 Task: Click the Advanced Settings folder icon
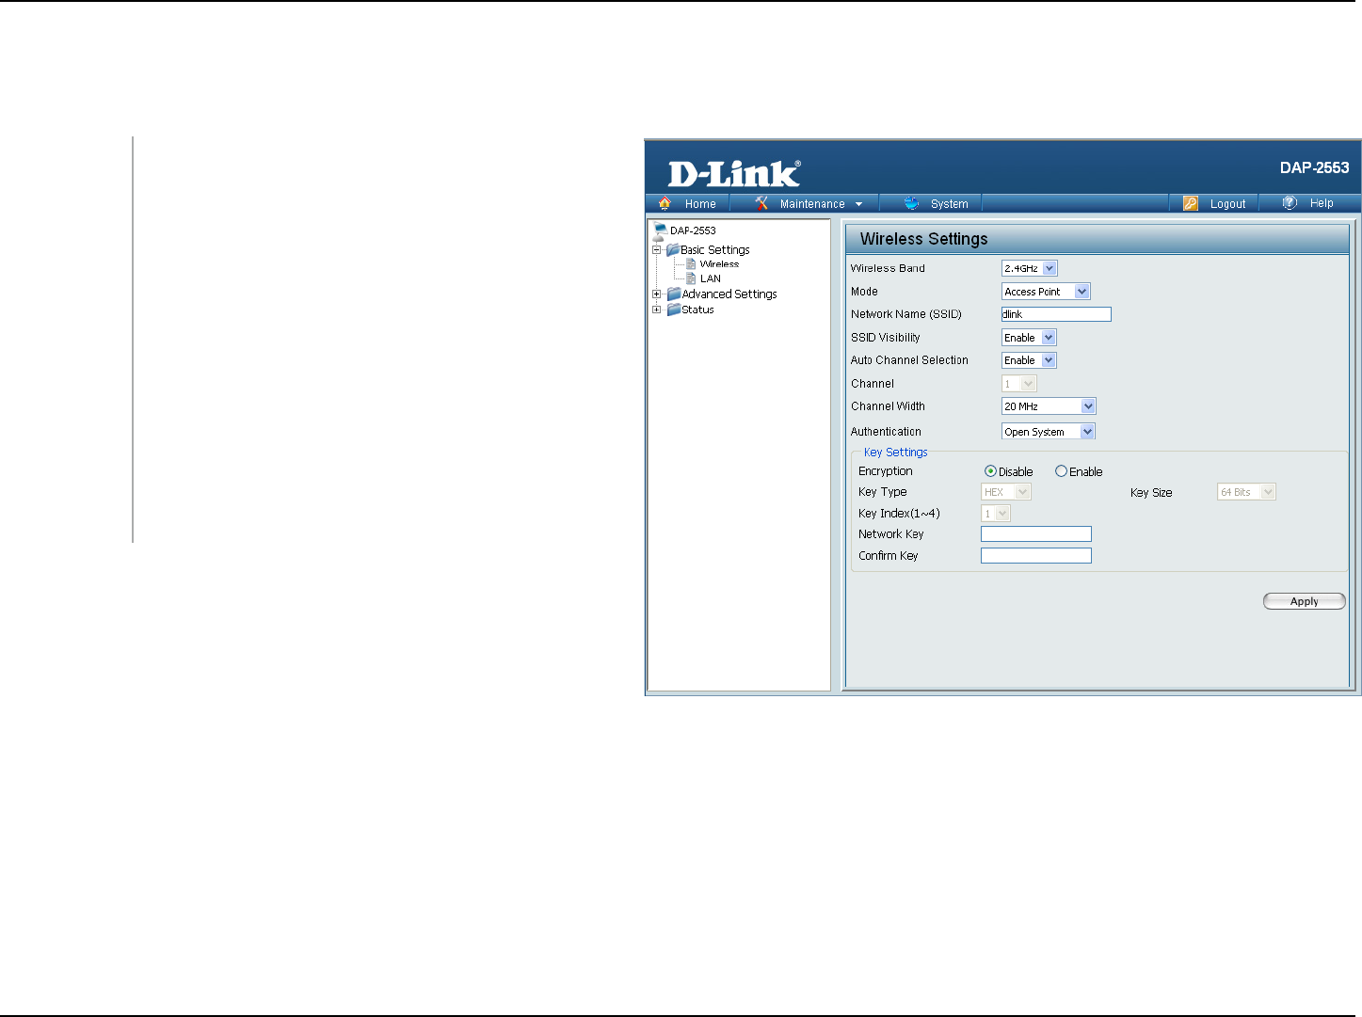point(673,294)
